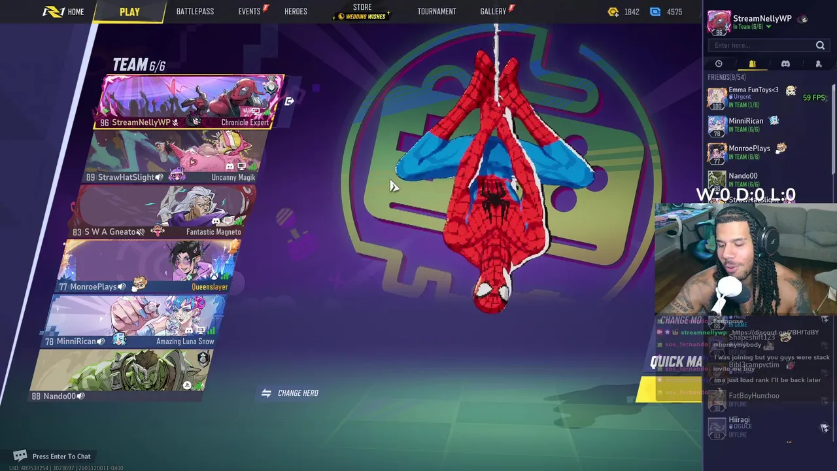
Task: Click the Discord icon on S W A Gneato card
Action: coord(216,221)
